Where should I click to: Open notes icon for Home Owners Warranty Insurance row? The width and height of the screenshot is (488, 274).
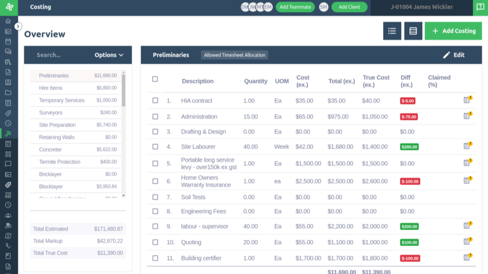(x=468, y=180)
